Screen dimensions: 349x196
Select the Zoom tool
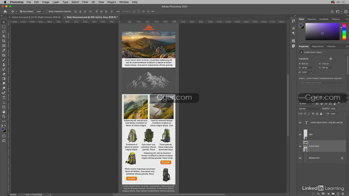click(x=4, y=116)
